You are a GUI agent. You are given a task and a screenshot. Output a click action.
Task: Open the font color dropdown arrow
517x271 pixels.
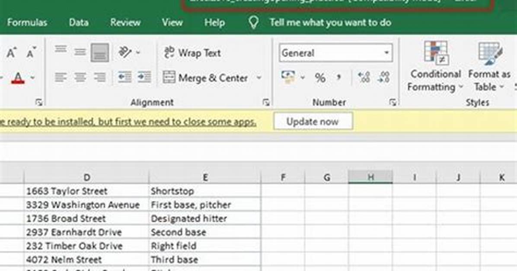click(x=33, y=78)
